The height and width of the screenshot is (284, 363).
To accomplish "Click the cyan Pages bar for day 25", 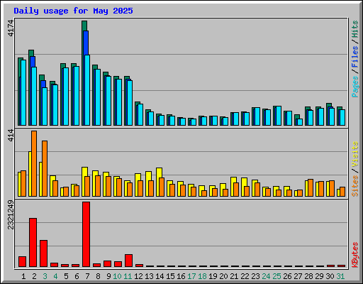I will pyautogui.click(x=279, y=116).
